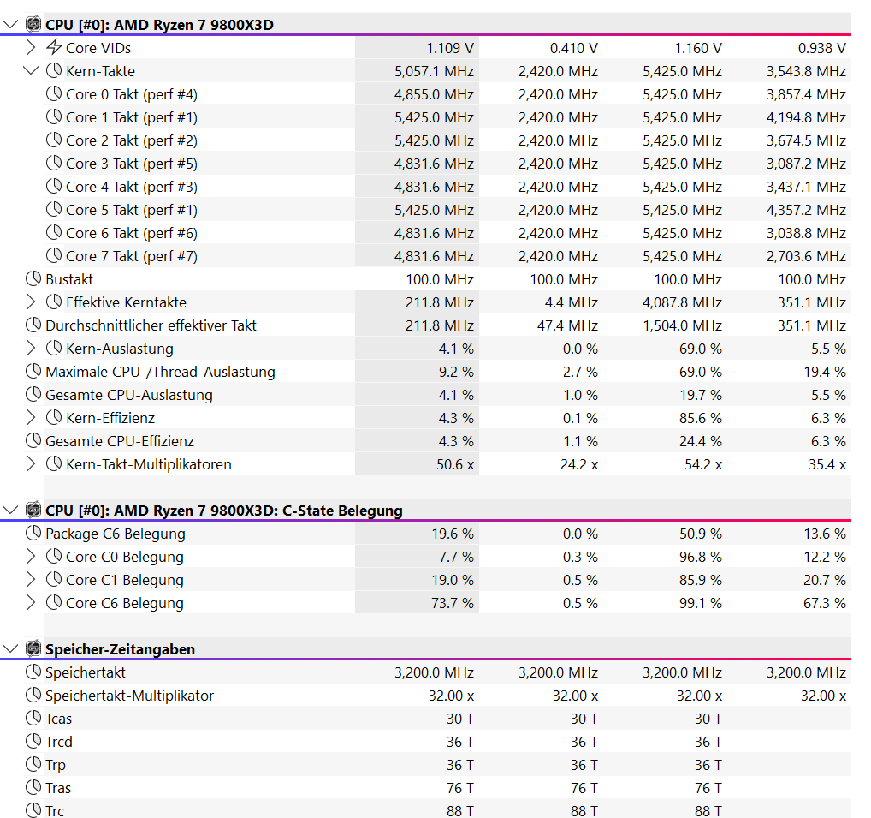
Task: Click Maximale CPU-/Thread-Auslastung average 19.4 %
Action: pyautogui.click(x=825, y=372)
